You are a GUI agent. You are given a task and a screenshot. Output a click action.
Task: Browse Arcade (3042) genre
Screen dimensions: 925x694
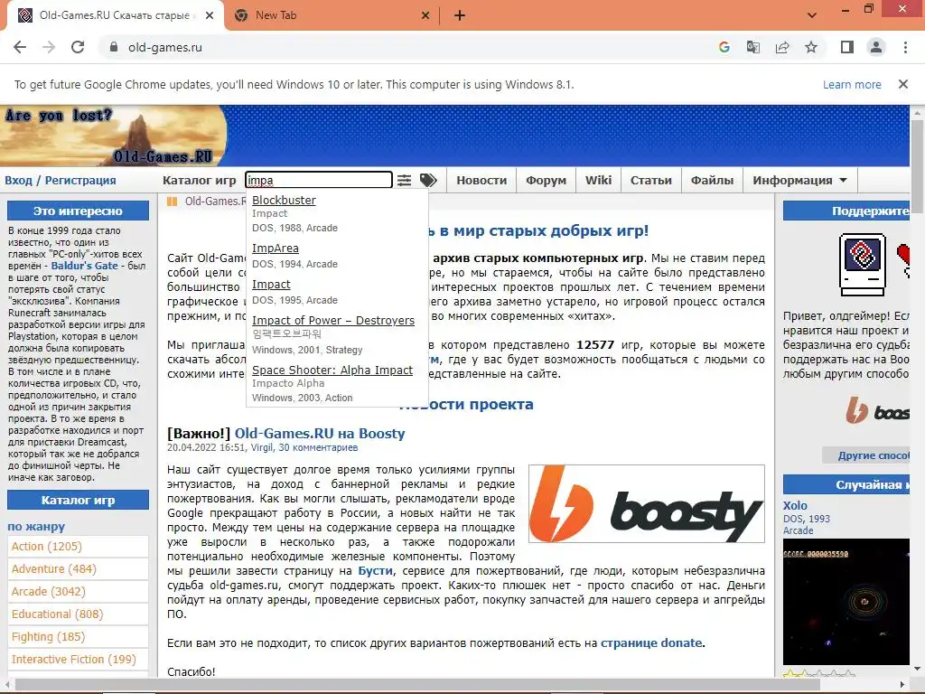point(78,591)
